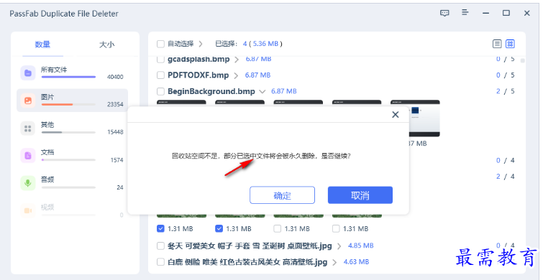
Task: Click the BeginBackground.bmp file name
Action: point(211,91)
